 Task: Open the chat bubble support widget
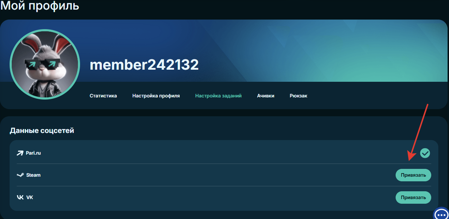(x=441, y=214)
